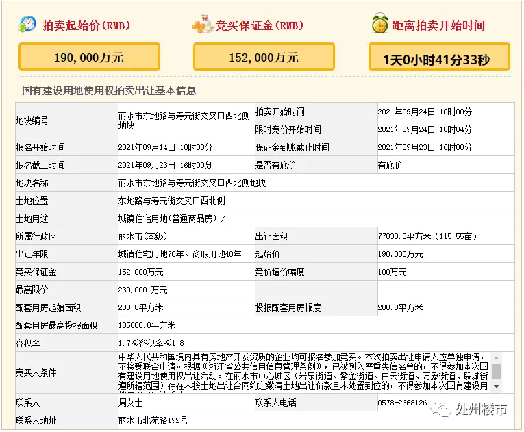Click the clock icon beside 拍卖起始价
Image resolution: width=524 pixels, height=432 pixels.
pyautogui.click(x=29, y=25)
